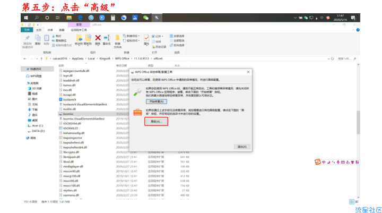Click Edit (编辑) in the Open group
The image size is (382, 213).
pos(157,42)
